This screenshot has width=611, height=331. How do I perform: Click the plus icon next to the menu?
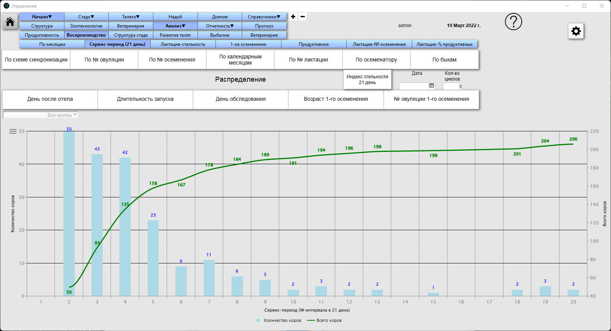[293, 16]
